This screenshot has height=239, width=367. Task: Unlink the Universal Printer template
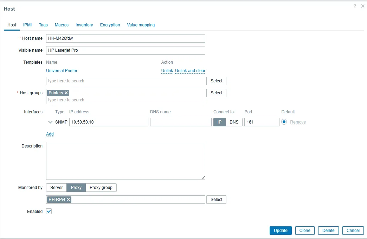coord(167,70)
